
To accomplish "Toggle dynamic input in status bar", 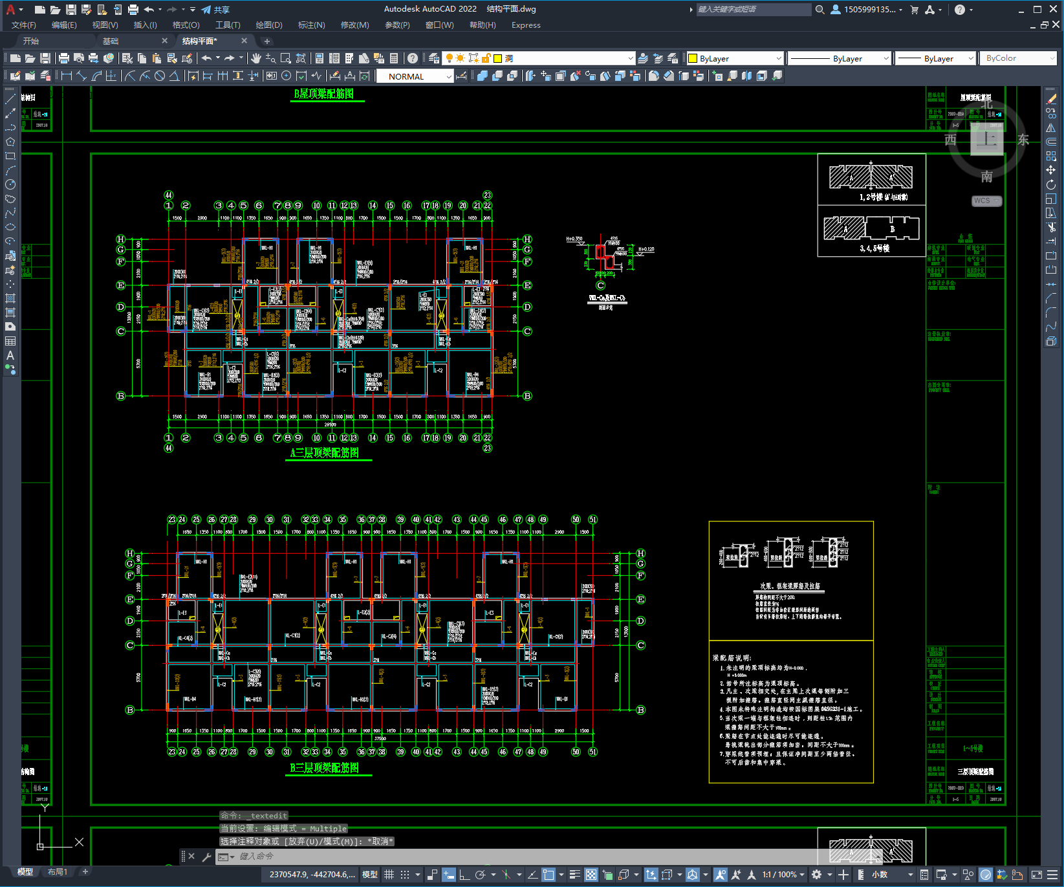I will coord(449,875).
